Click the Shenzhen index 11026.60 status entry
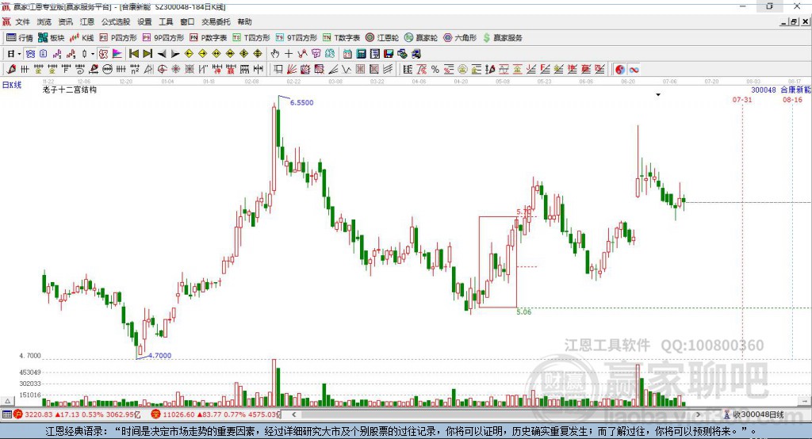This screenshot has height=439, width=812. [x=216, y=414]
